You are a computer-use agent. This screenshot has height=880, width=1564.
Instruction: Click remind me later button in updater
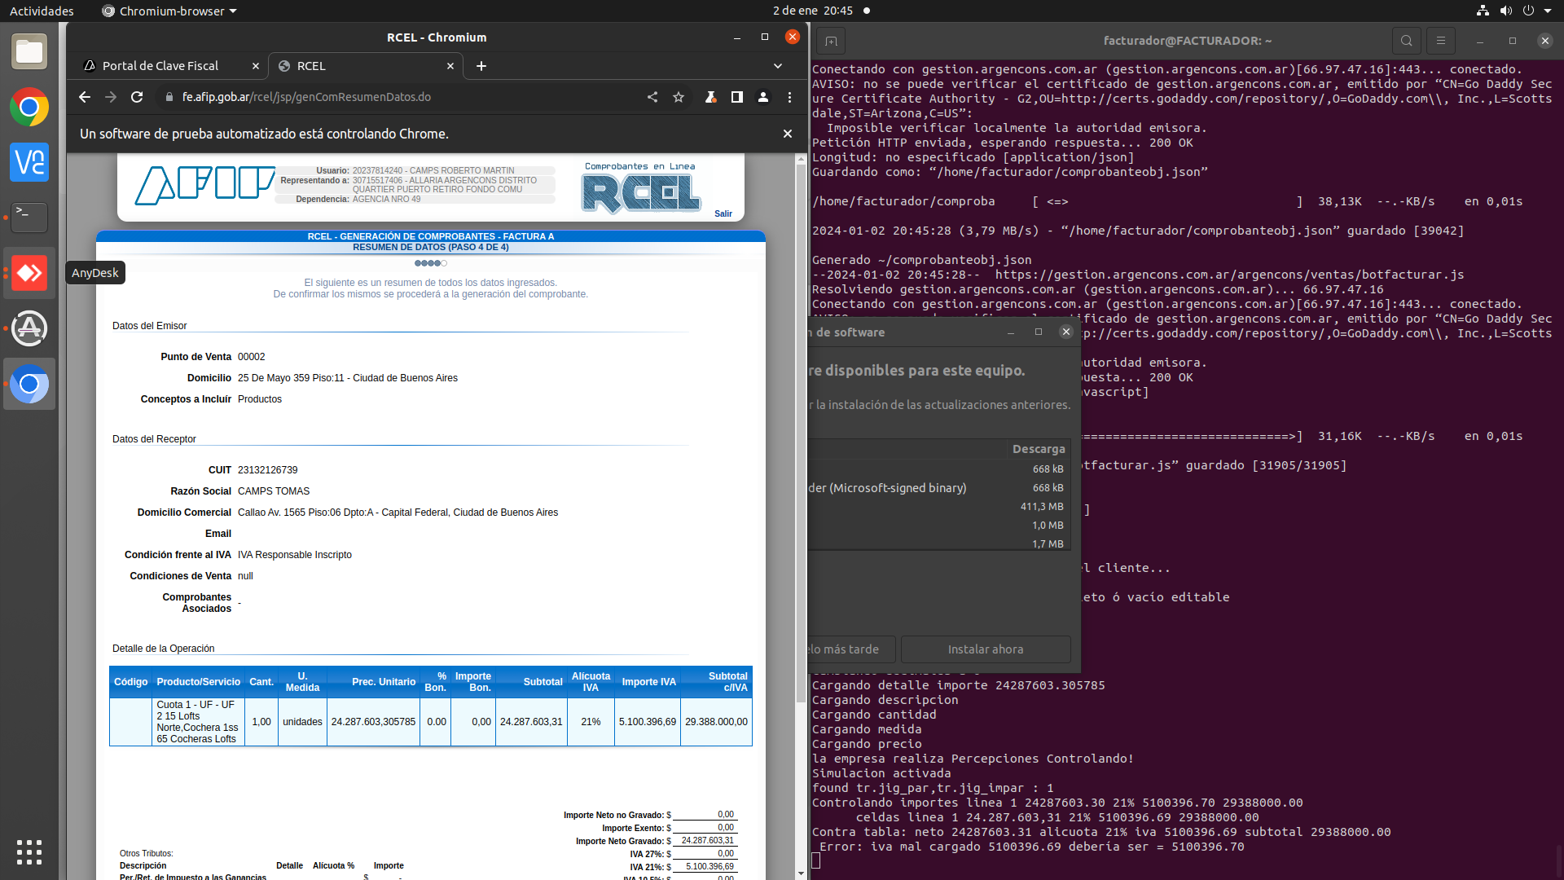pyautogui.click(x=850, y=649)
